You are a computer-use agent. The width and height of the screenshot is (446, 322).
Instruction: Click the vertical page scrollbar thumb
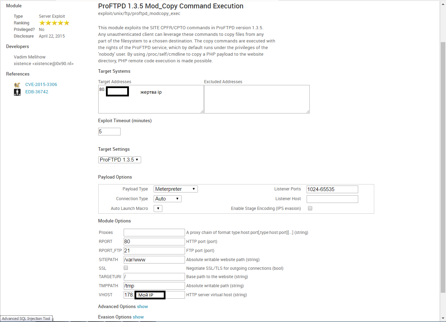tap(443, 167)
